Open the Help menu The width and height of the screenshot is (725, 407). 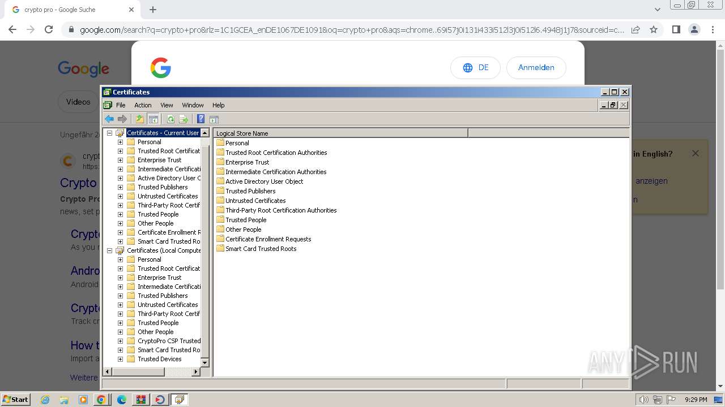219,105
